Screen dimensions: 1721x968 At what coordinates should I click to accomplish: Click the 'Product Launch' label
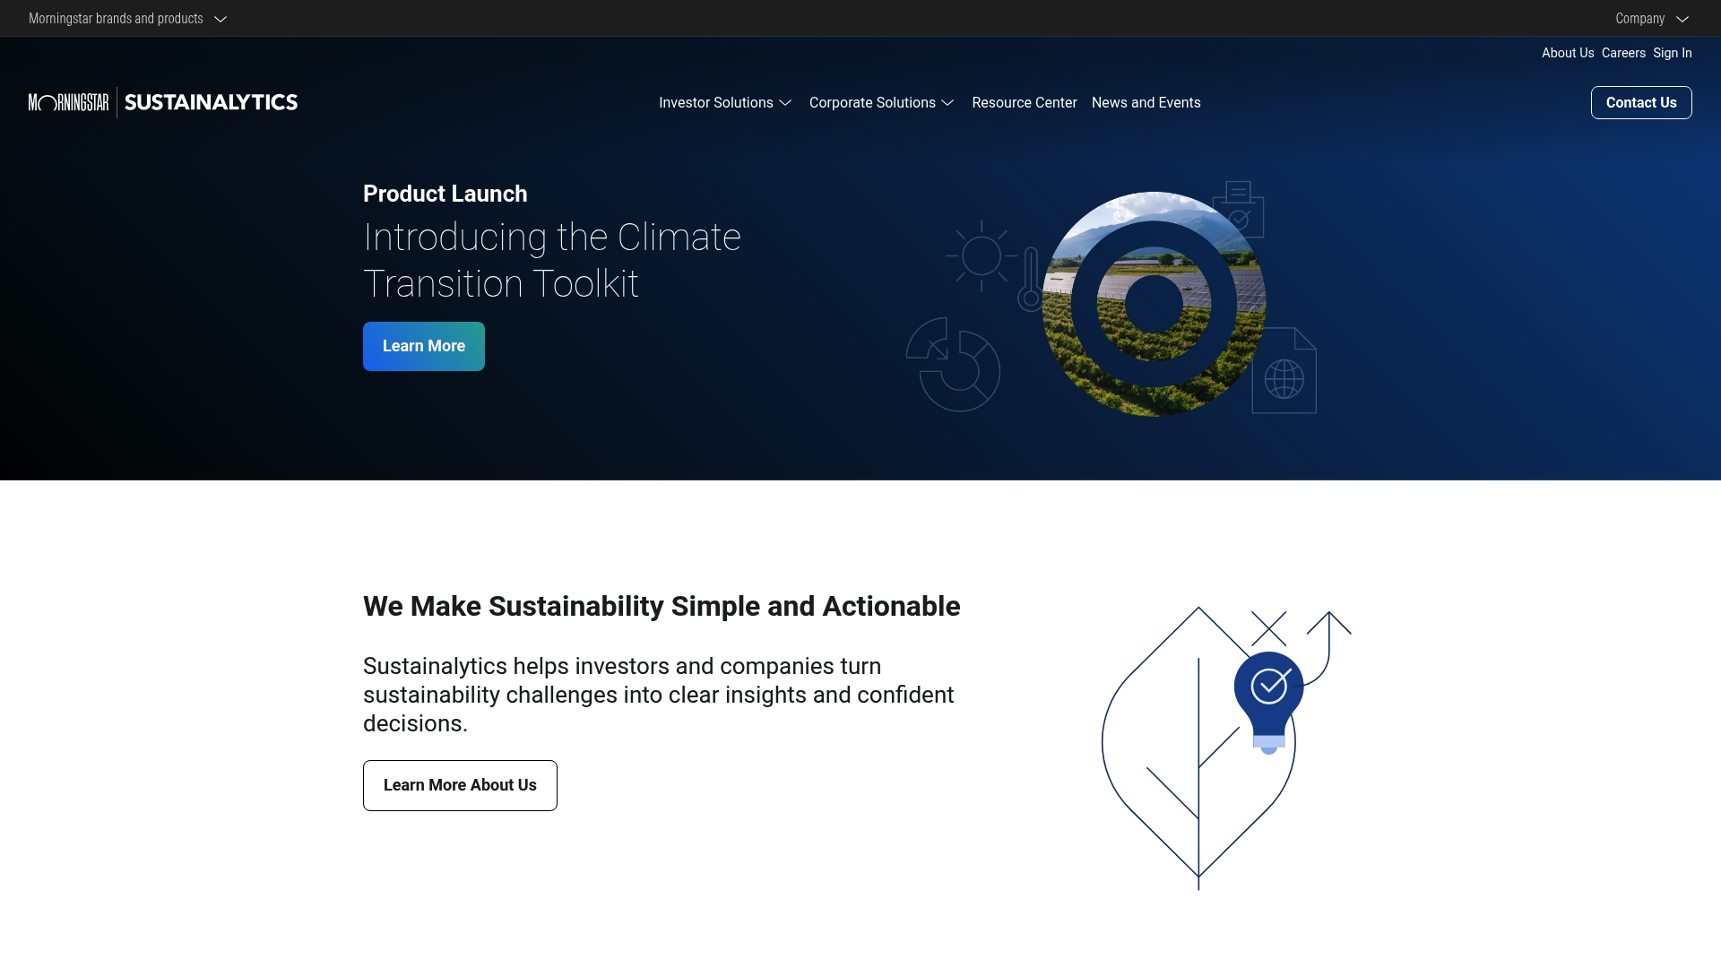pos(445,194)
